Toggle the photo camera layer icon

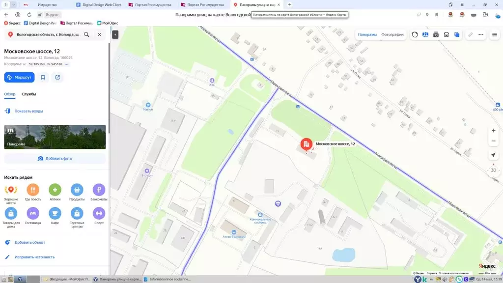click(x=436, y=35)
